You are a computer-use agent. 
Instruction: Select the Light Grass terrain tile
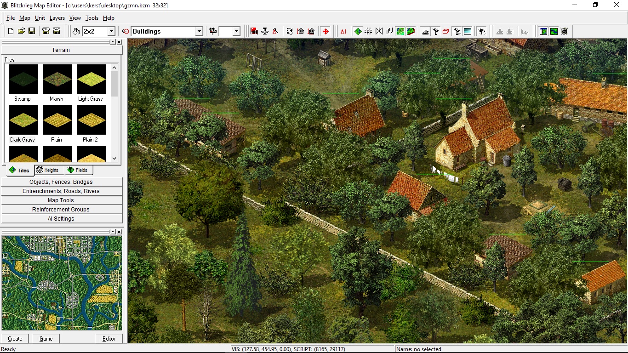(x=91, y=83)
